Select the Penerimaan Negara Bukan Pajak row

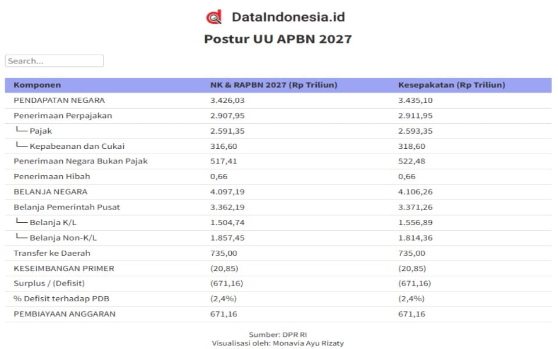pyautogui.click(x=278, y=161)
